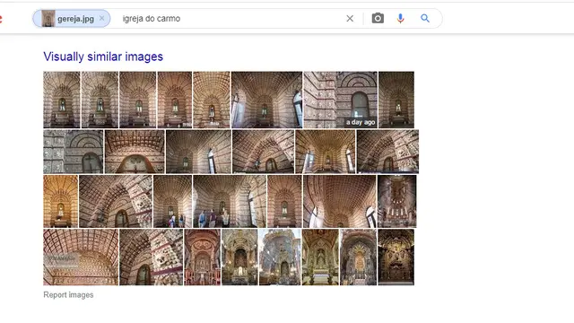Open the gray stone arch thumbnail starting second row
Viewport: 574px width, 323px height.
(74, 152)
